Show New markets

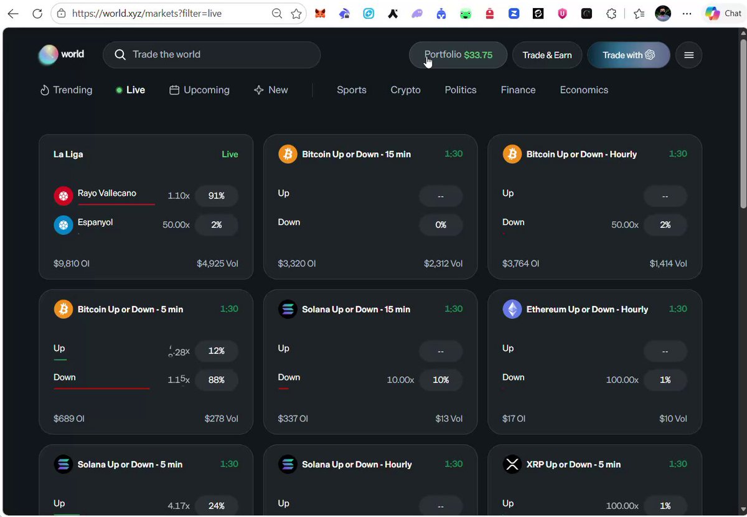pos(271,90)
